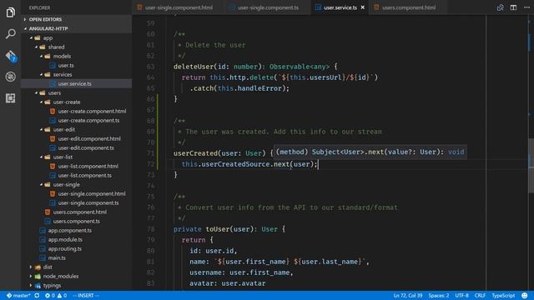Open user-list.component.html file
This screenshot has width=534, height=300.
click(x=88, y=167)
